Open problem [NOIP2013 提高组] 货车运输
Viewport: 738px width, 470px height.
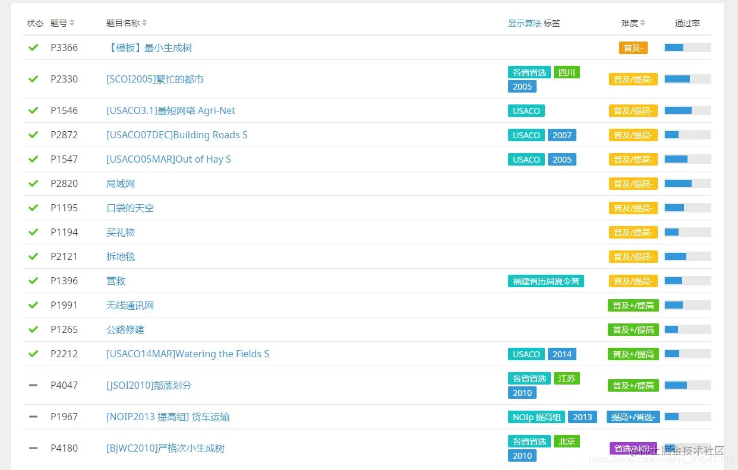point(168,417)
